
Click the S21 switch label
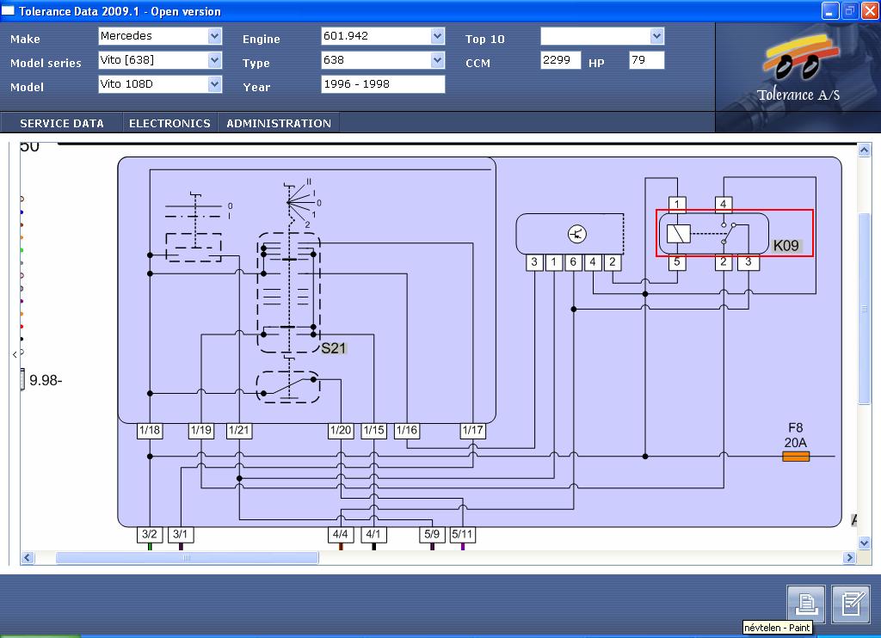pos(334,348)
